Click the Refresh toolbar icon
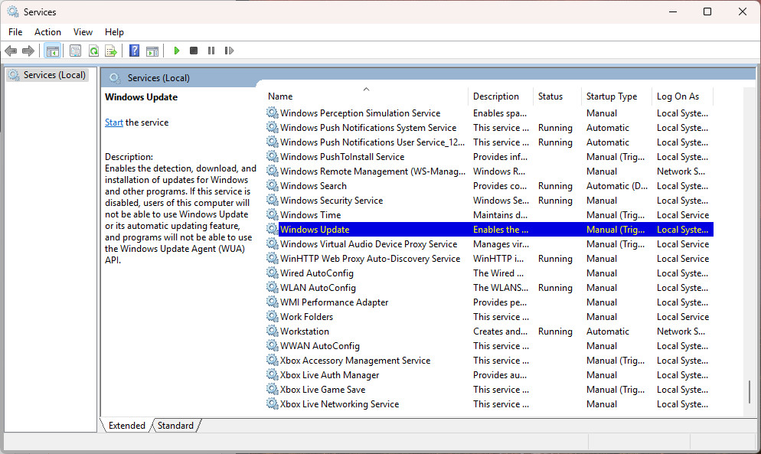The image size is (761, 454). point(93,51)
